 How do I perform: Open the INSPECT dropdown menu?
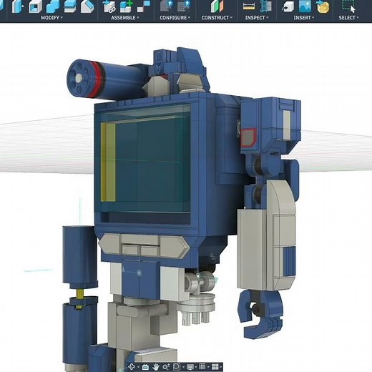(257, 18)
